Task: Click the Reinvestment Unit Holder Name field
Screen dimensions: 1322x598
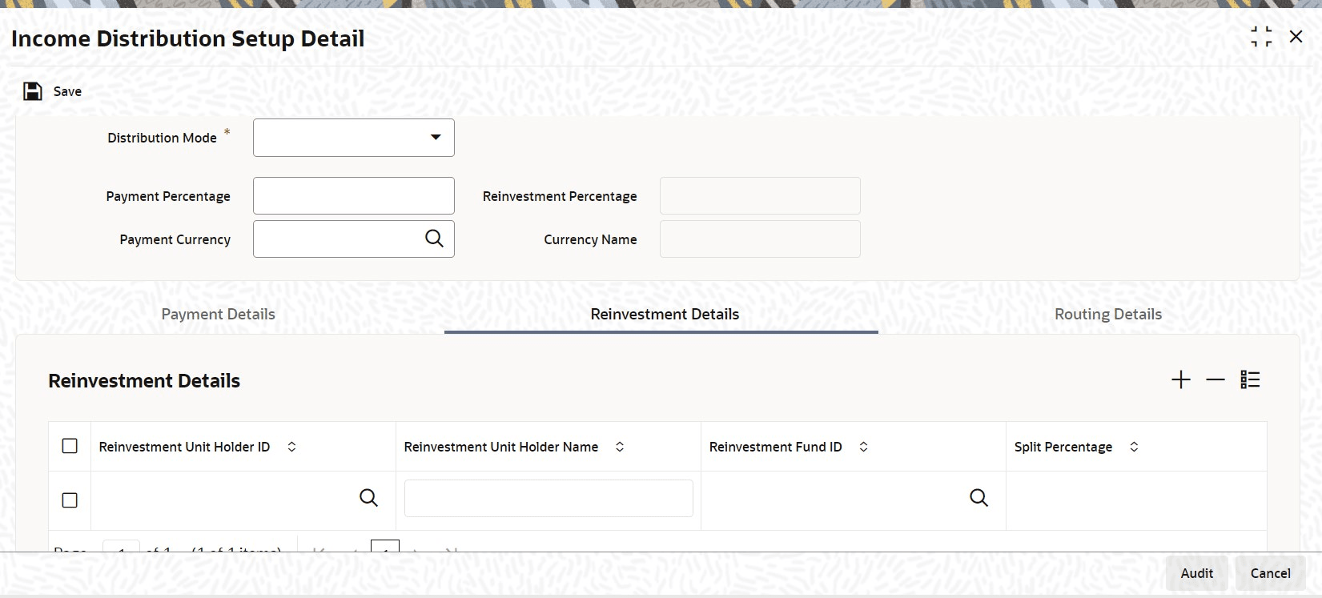Action: pyautogui.click(x=548, y=498)
